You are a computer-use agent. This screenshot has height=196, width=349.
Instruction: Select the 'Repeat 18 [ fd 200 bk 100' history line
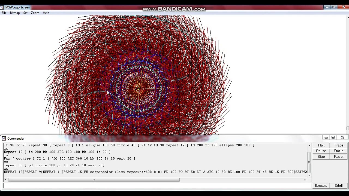[x=57, y=152]
